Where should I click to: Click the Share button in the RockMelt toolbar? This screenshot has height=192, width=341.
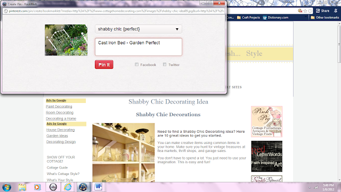coord(322,11)
